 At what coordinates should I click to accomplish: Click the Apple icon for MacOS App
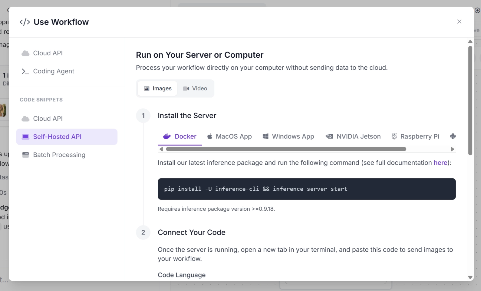click(209, 136)
